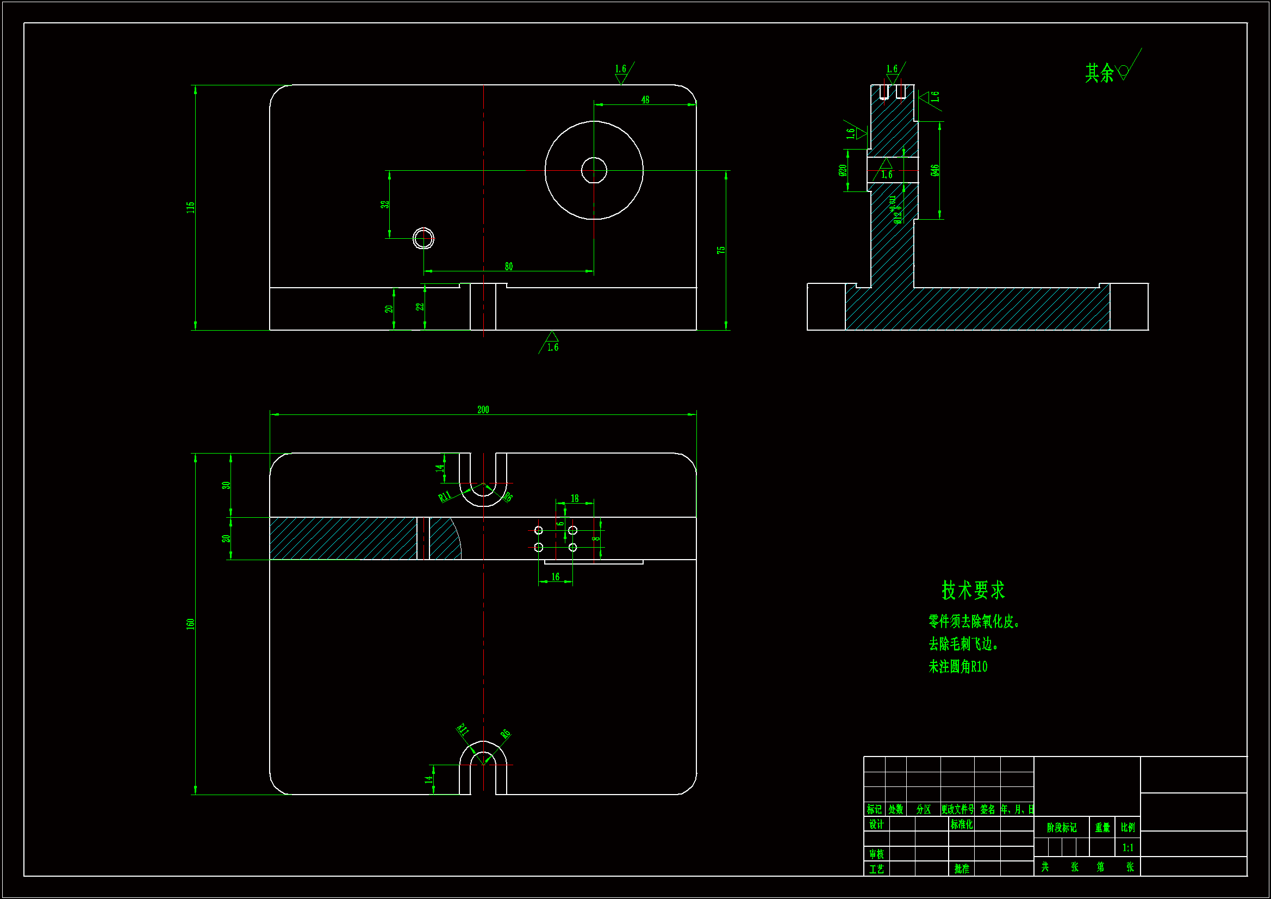The width and height of the screenshot is (1271, 899).
Task: Click the 设计 cell in the title block
Action: (x=876, y=824)
